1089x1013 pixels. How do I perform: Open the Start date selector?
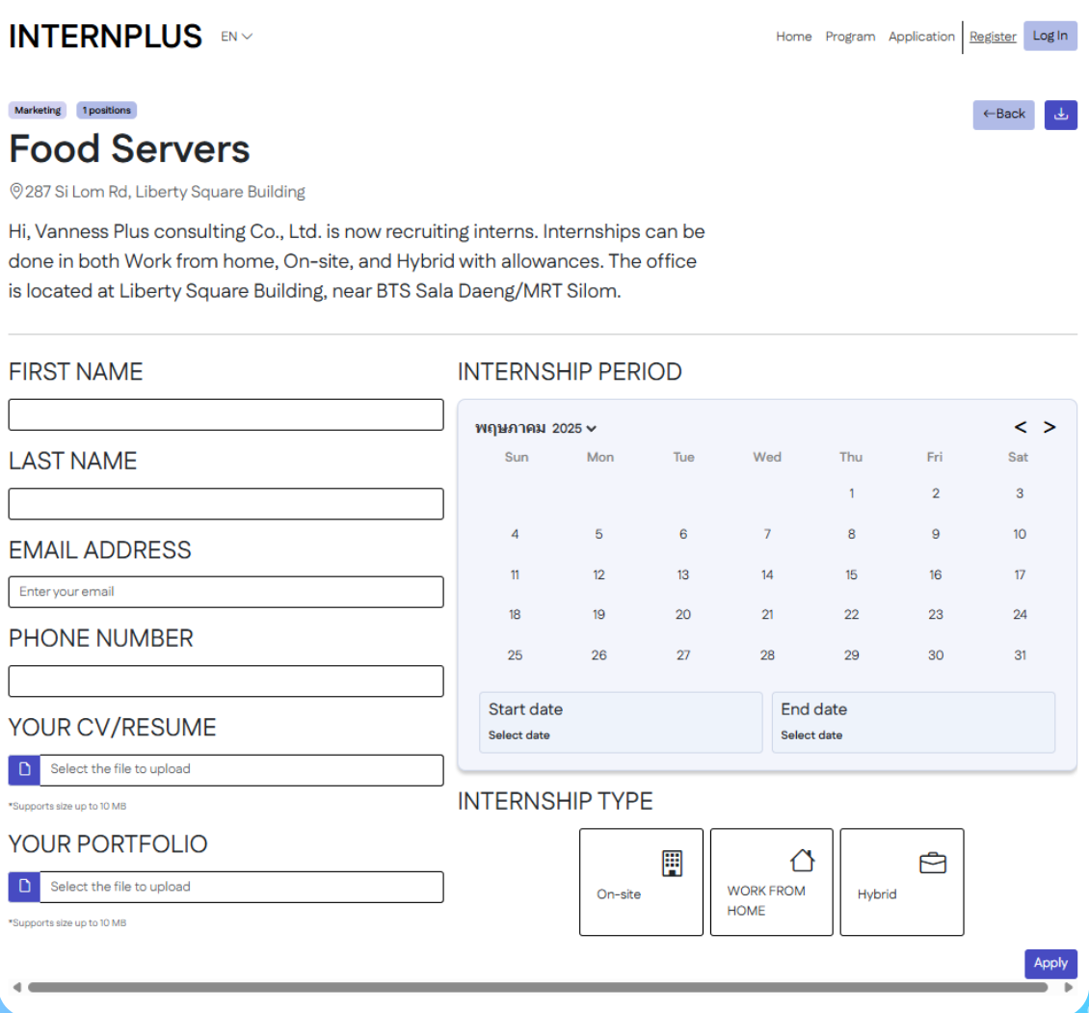point(621,722)
